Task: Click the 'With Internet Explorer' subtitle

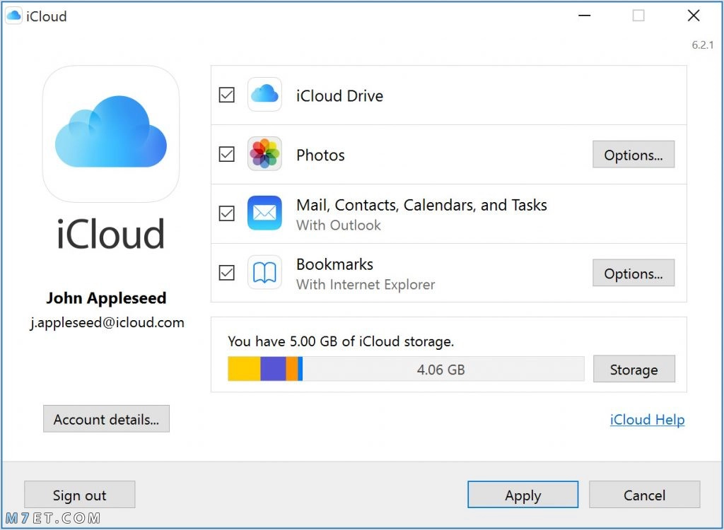Action: [366, 284]
